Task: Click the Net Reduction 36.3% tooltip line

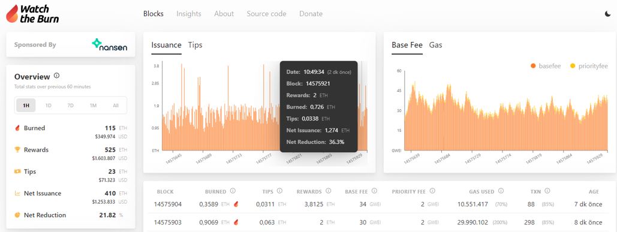Action: click(315, 142)
